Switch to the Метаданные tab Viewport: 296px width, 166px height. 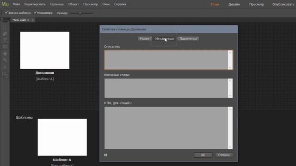click(x=165, y=39)
